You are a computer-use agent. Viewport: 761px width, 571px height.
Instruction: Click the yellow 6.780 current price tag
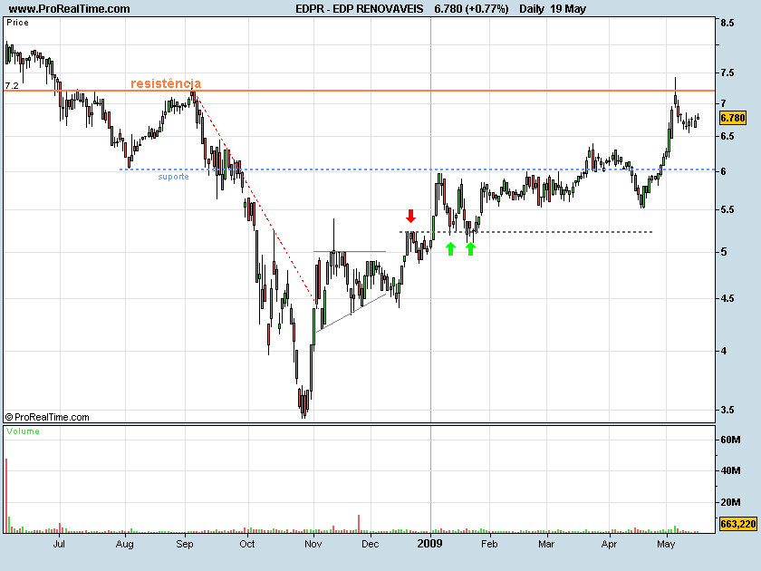coord(732,118)
